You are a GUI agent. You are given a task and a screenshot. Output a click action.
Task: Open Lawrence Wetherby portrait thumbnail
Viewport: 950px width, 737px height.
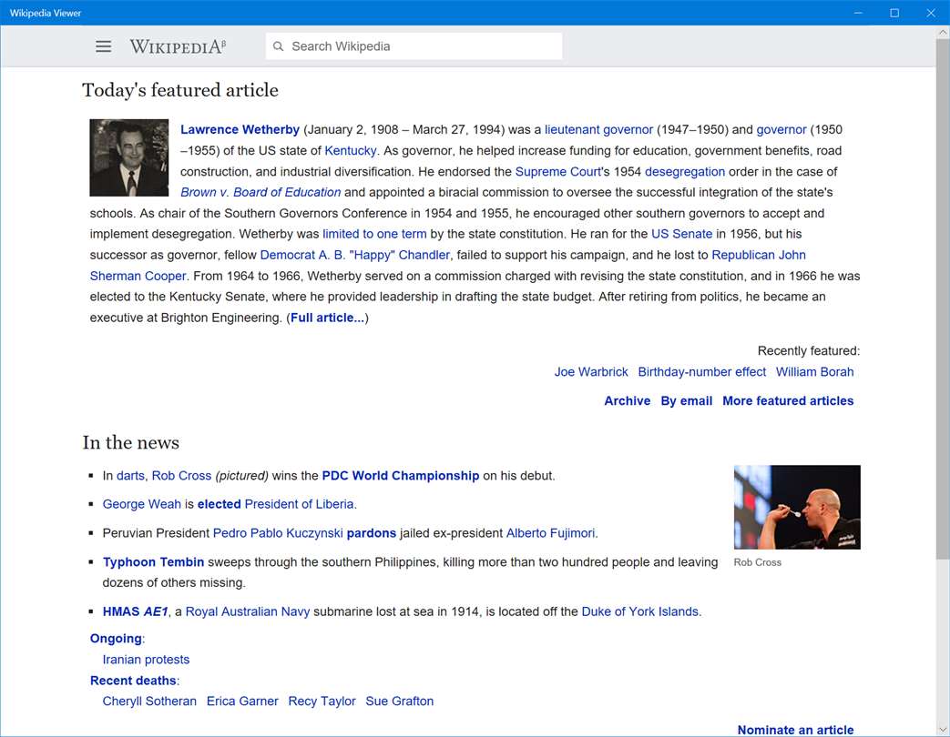(x=129, y=158)
